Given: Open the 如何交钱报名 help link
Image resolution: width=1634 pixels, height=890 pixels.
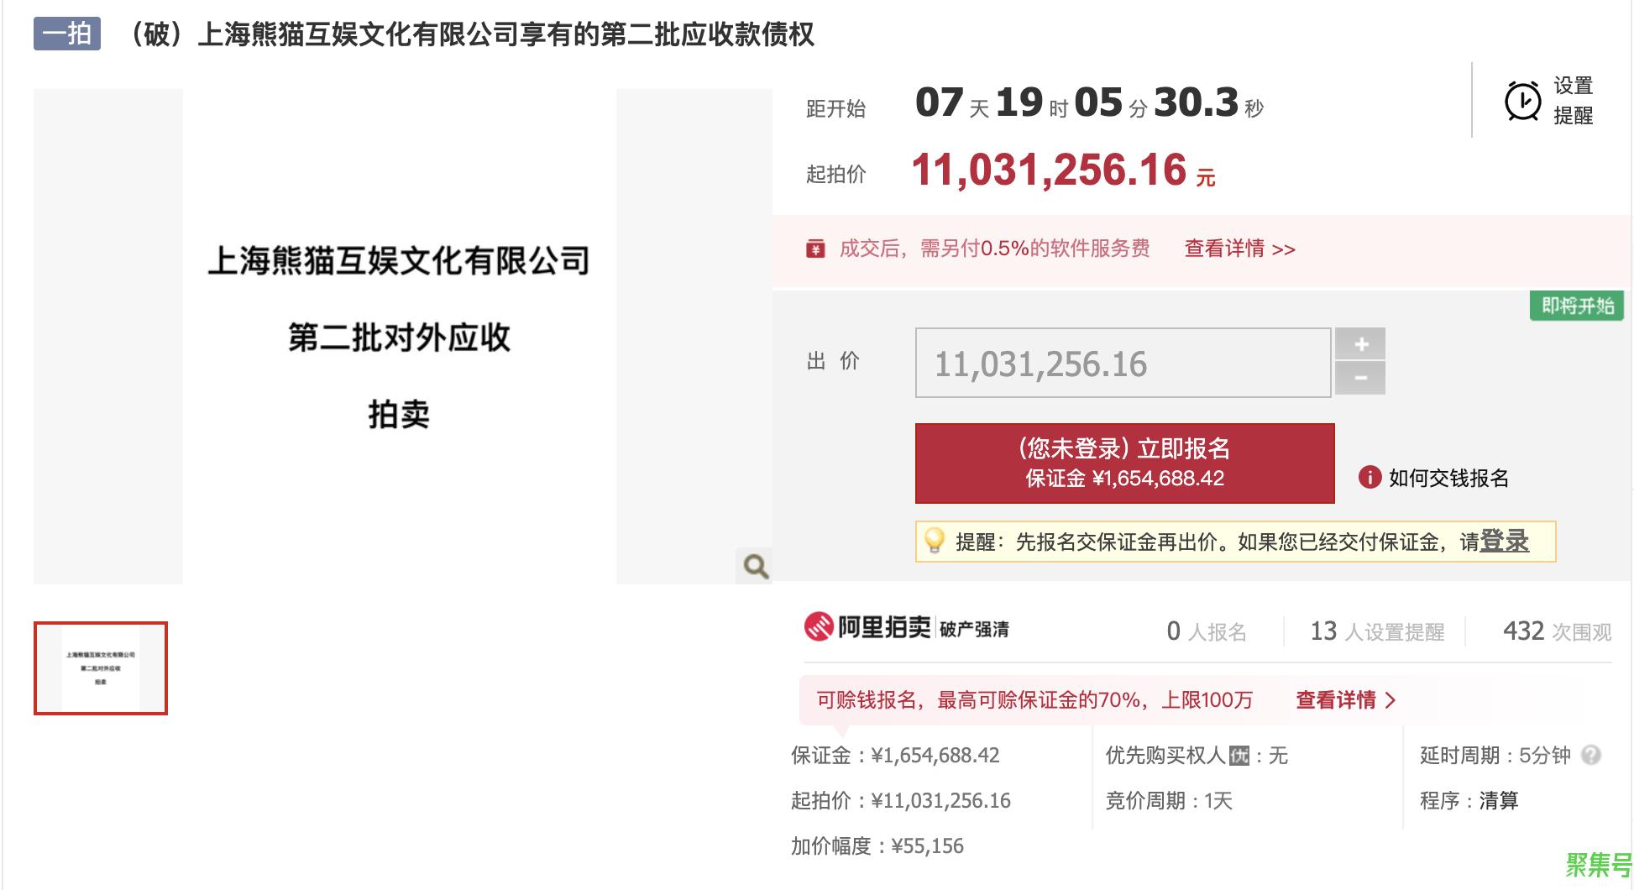Looking at the screenshot, I should click(x=1448, y=478).
